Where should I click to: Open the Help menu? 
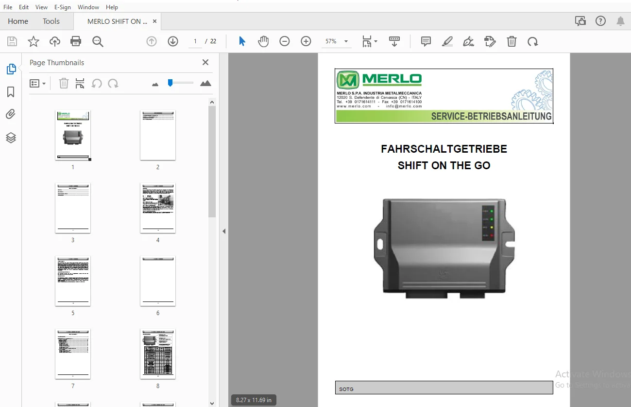coord(112,7)
